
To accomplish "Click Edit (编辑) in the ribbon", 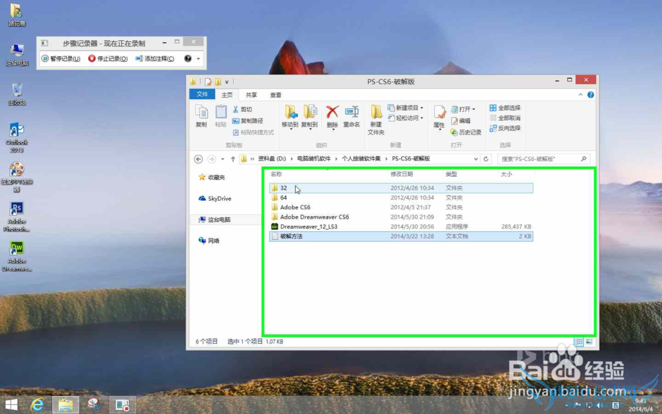I will click(461, 121).
